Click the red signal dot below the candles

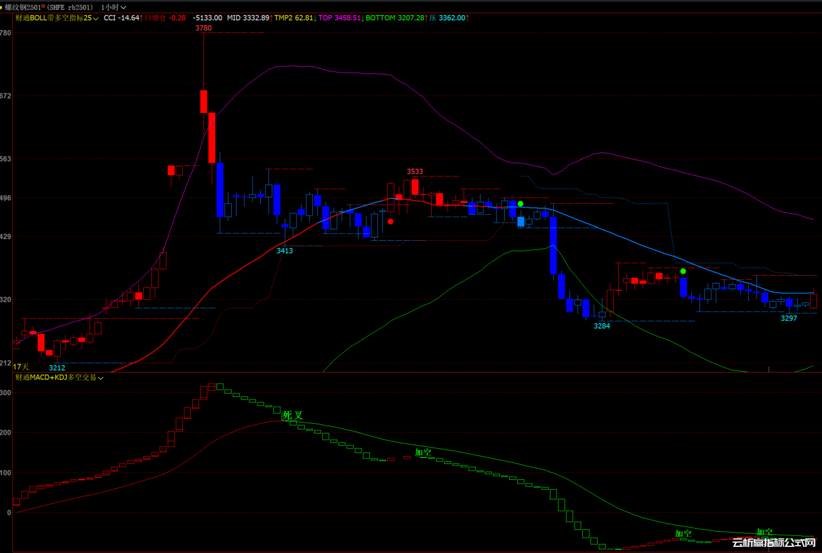391,221
